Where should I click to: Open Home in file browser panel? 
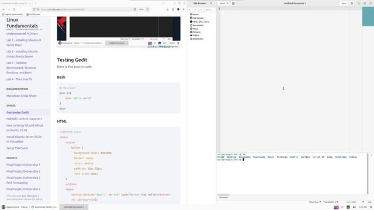pos(194,14)
